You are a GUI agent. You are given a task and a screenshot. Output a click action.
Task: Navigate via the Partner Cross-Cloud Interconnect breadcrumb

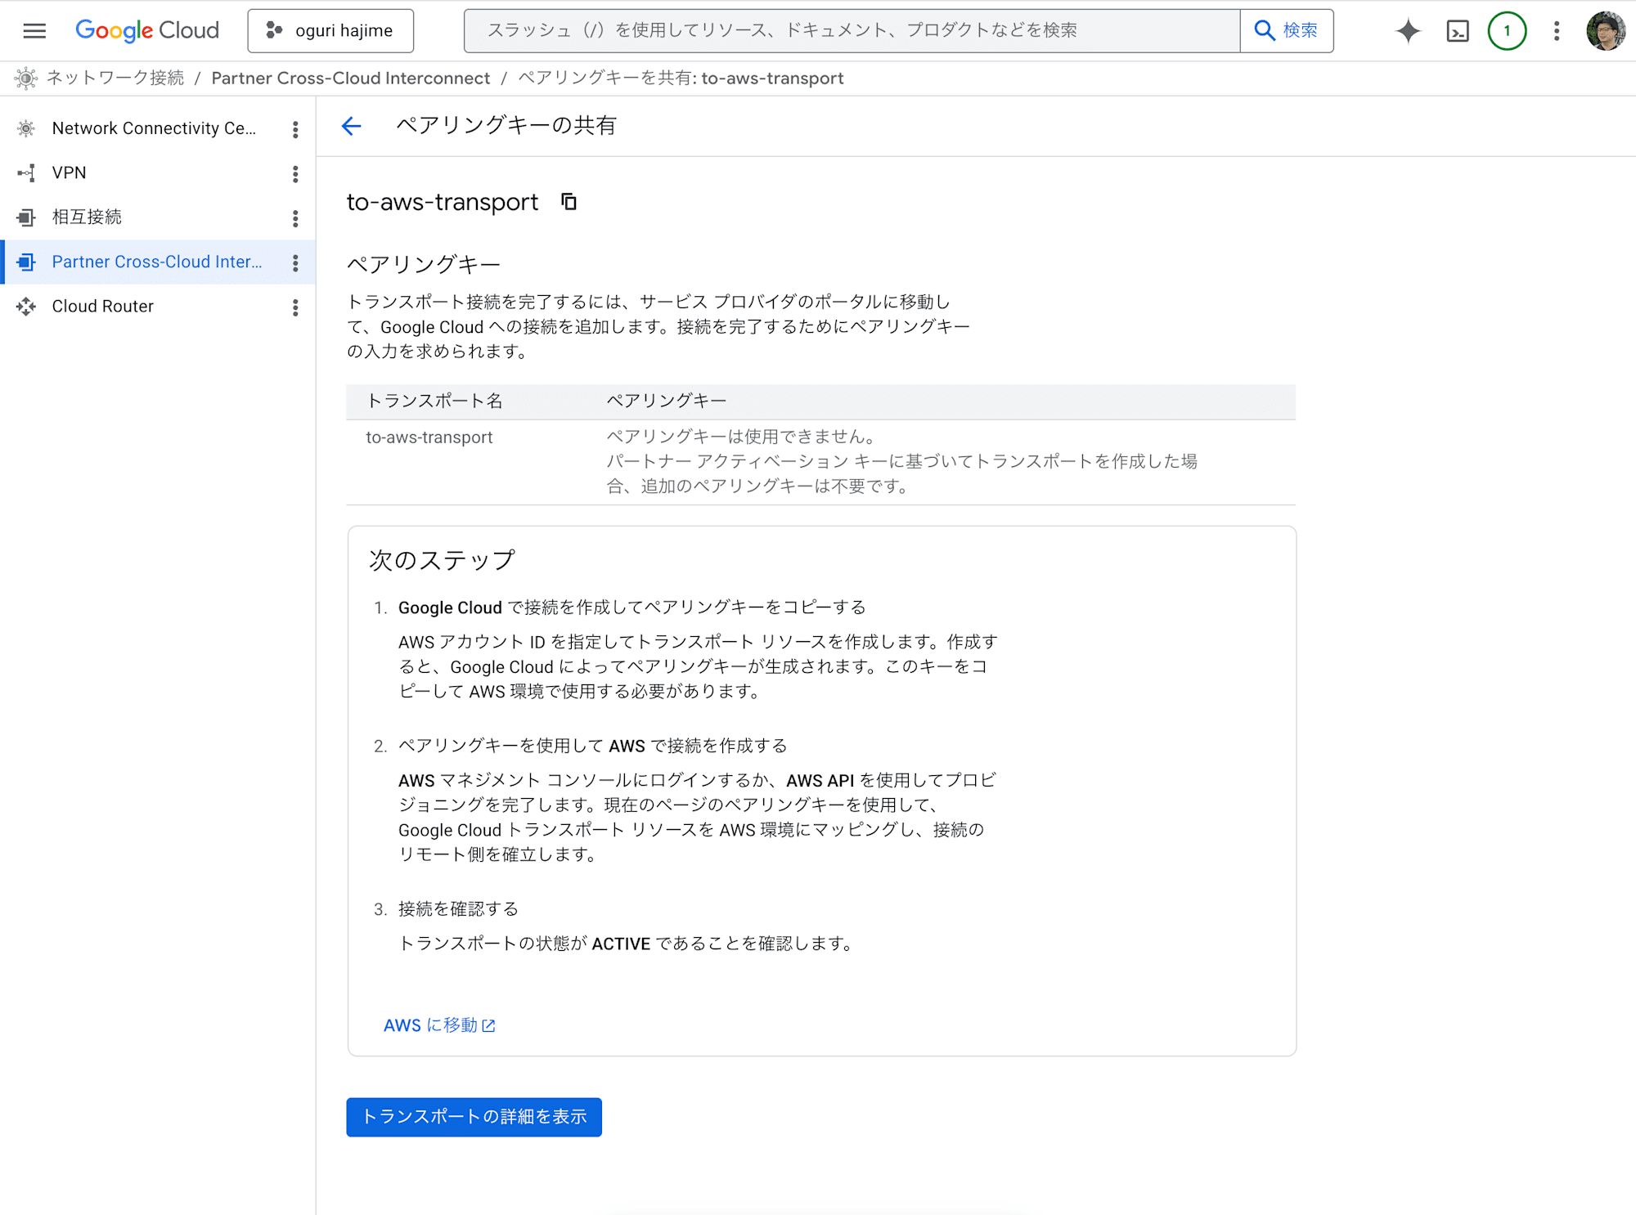(351, 78)
